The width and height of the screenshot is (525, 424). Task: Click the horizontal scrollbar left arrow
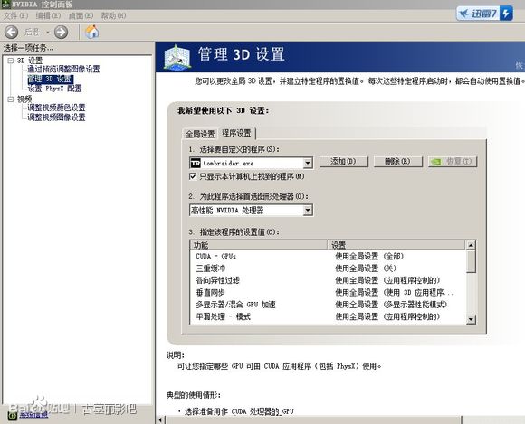(x=161, y=419)
